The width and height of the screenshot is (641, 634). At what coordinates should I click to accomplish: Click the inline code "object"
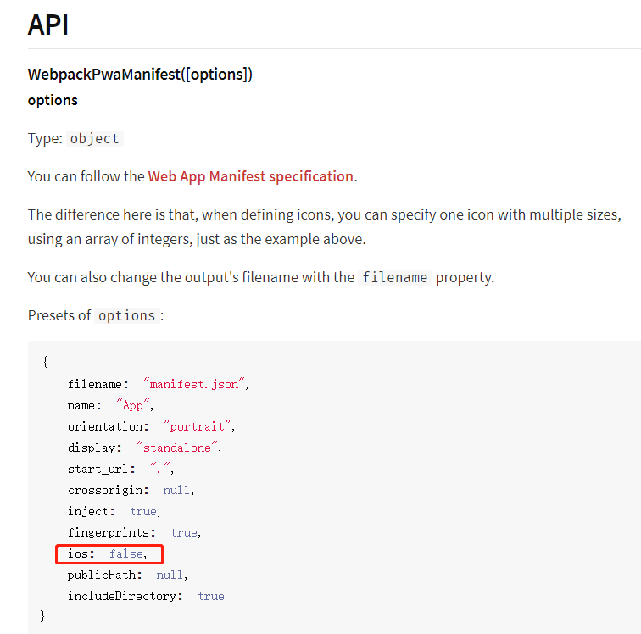tap(94, 138)
